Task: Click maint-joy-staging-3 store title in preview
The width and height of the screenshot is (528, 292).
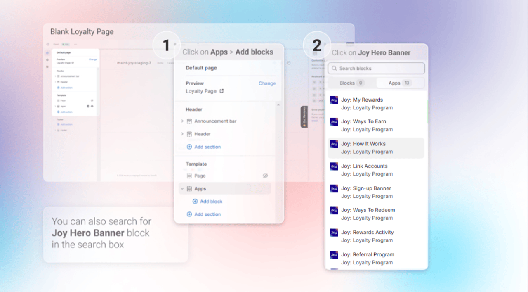Action: [x=134, y=63]
